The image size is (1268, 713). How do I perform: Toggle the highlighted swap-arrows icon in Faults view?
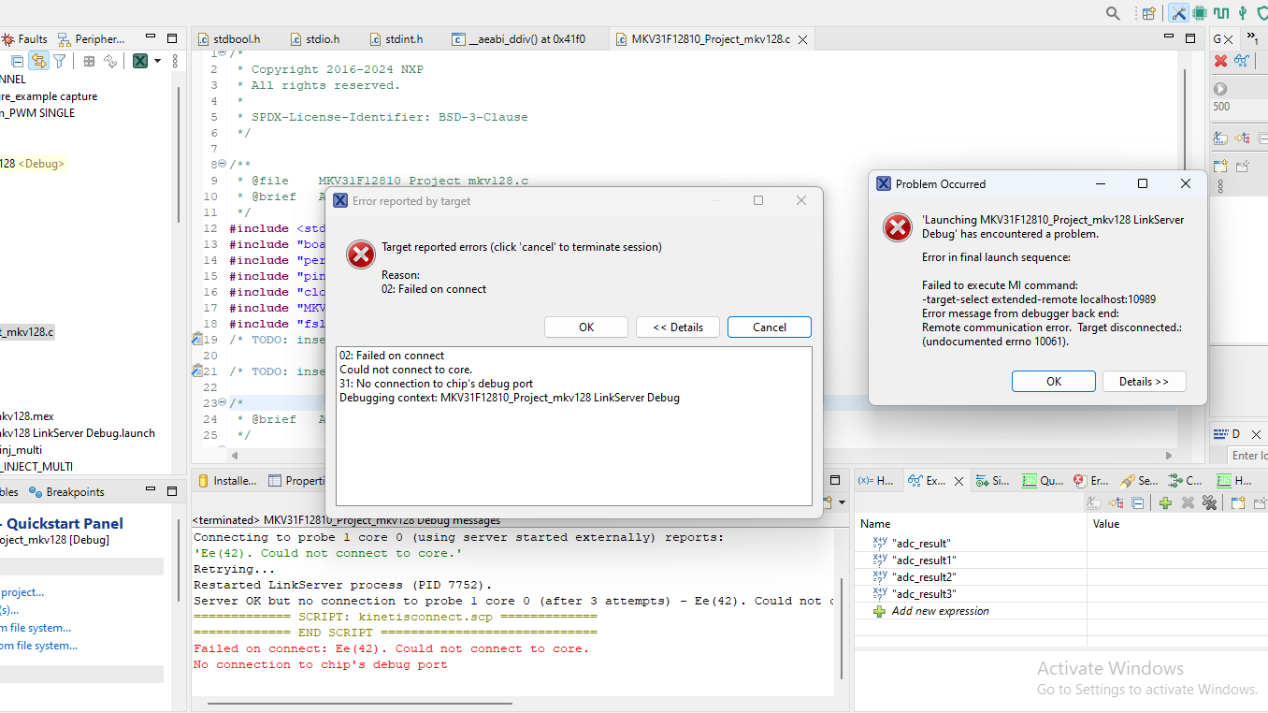point(38,60)
